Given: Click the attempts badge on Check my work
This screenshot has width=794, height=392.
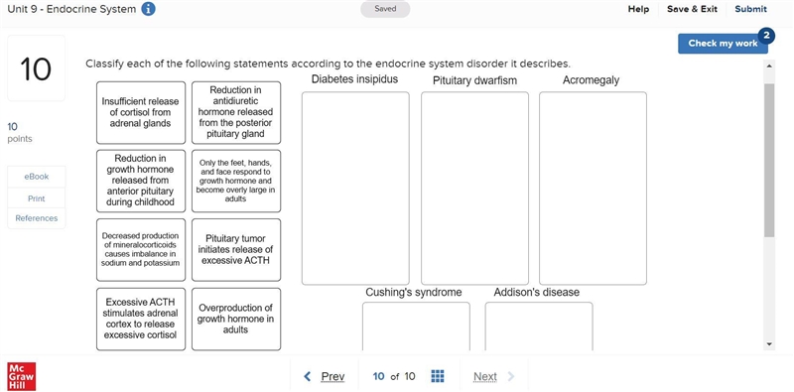Looking at the screenshot, I should 766,36.
